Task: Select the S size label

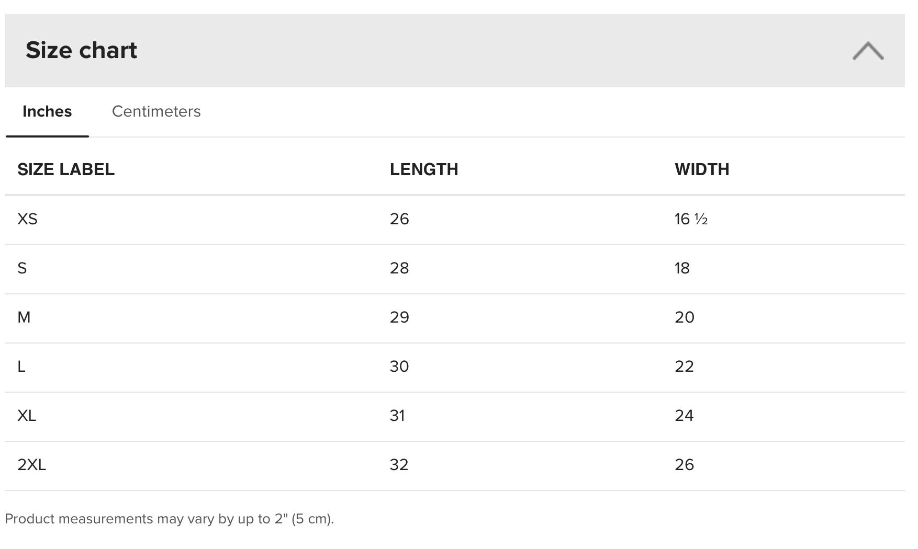Action: coord(22,268)
